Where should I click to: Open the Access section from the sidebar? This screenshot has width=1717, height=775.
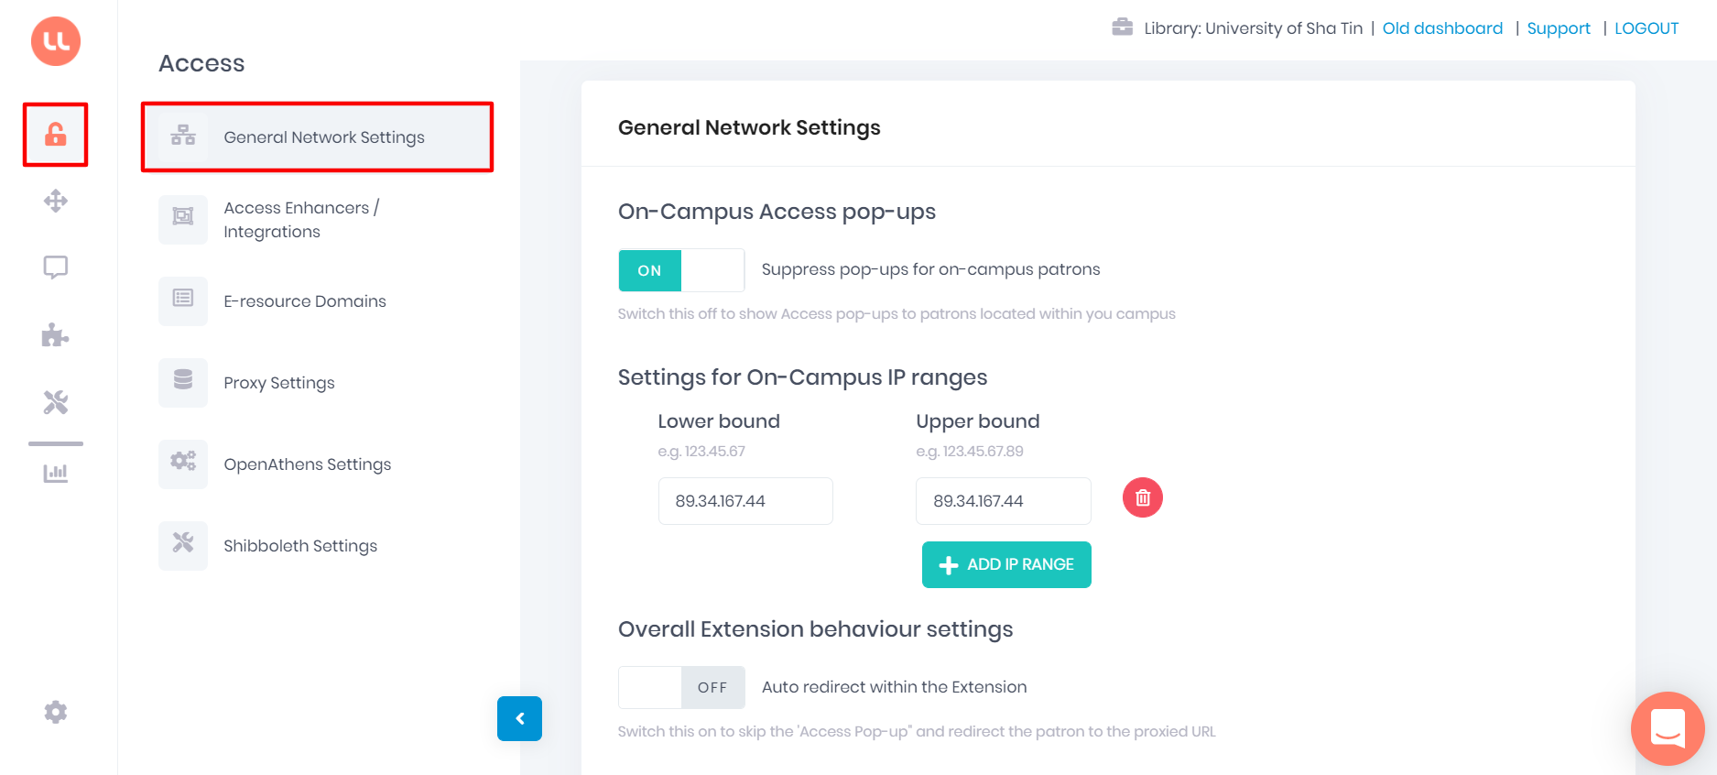pos(55,135)
